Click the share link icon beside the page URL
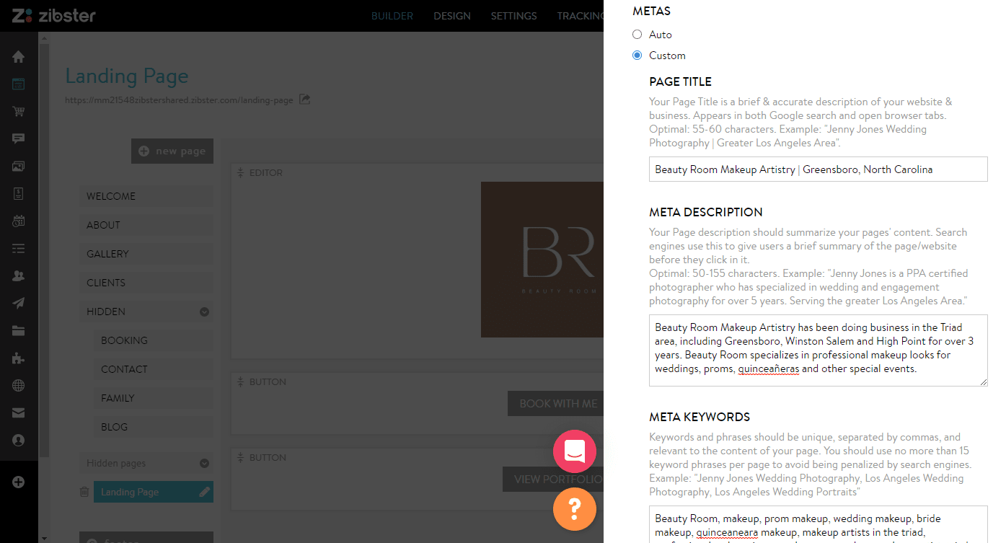 [x=304, y=100]
